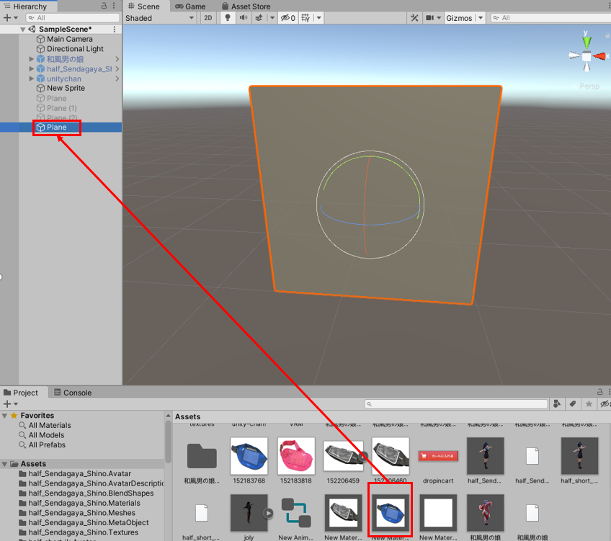
Task: Open Search by Label tag icon
Action: click(573, 404)
